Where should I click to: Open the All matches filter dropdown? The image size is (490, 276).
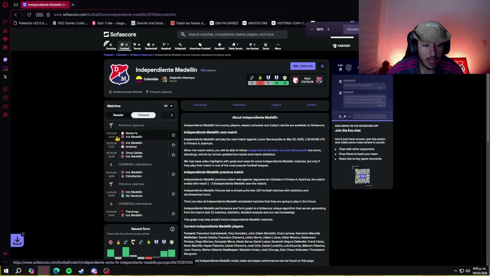(x=168, y=106)
